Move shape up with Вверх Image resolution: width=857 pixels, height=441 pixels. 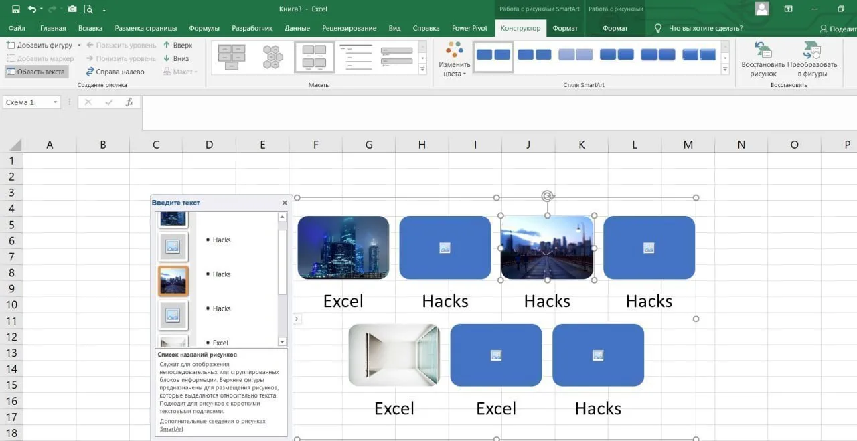(x=177, y=45)
